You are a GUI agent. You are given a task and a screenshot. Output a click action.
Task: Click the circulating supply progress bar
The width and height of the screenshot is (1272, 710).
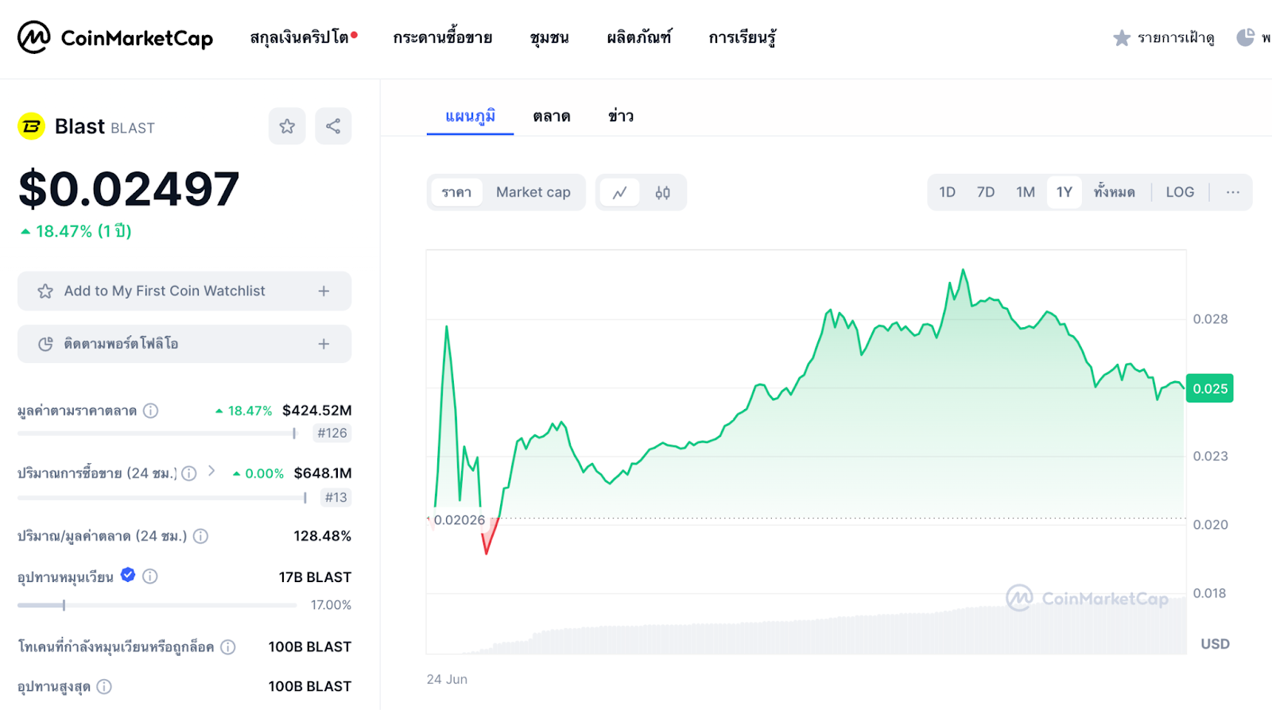pyautogui.click(x=157, y=605)
